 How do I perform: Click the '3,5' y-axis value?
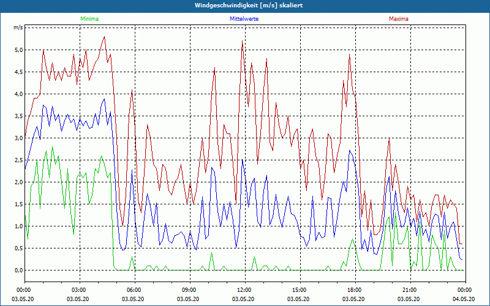(x=19, y=116)
